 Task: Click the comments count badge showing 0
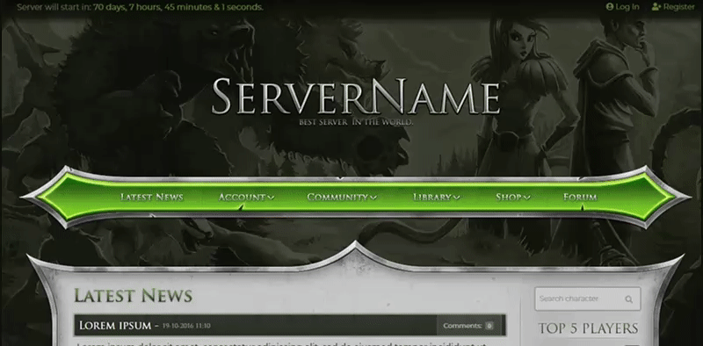pos(489,326)
